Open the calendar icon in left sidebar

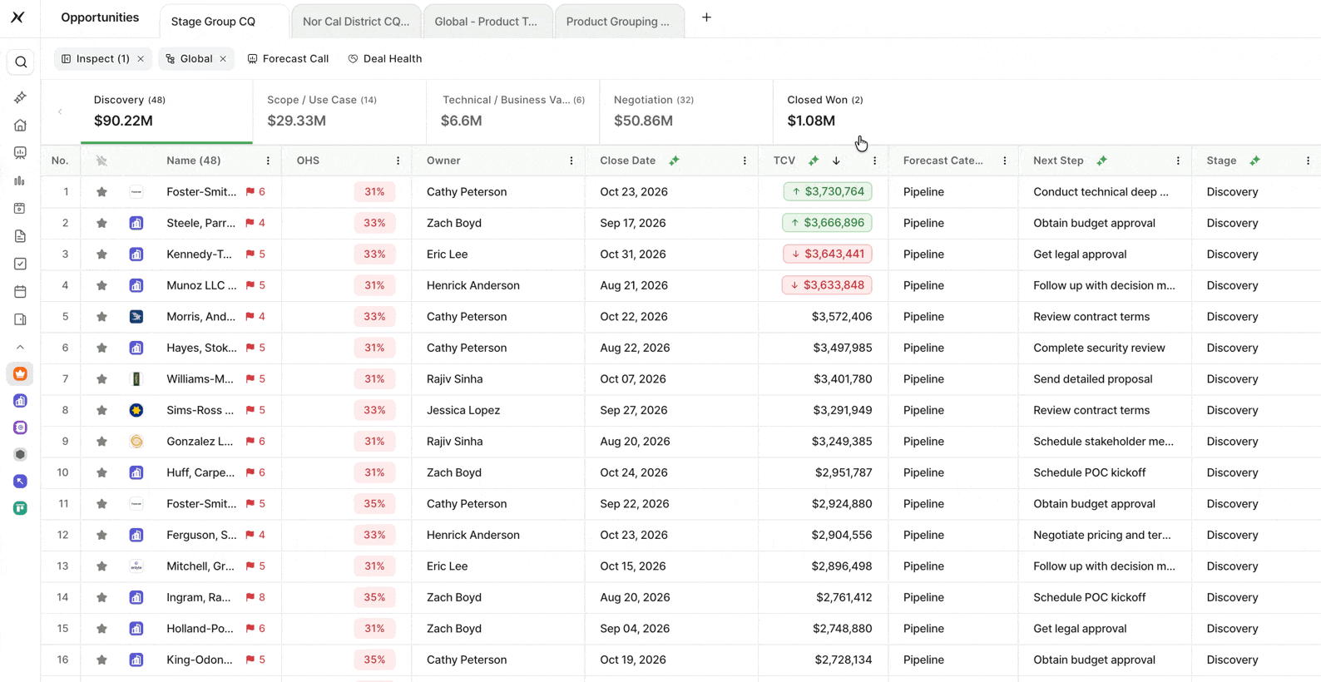(20, 292)
